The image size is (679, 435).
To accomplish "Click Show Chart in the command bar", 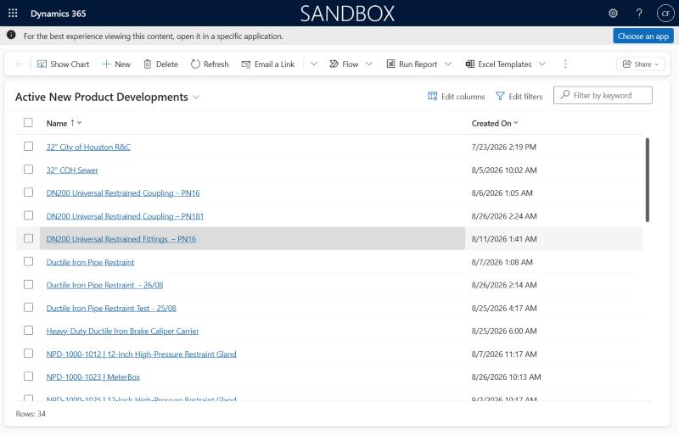I will [63, 64].
